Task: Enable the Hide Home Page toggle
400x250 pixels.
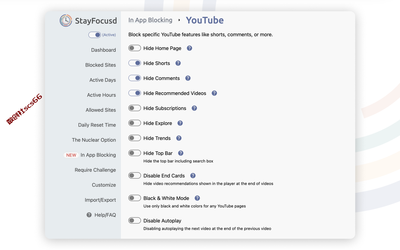Action: pyautogui.click(x=135, y=48)
